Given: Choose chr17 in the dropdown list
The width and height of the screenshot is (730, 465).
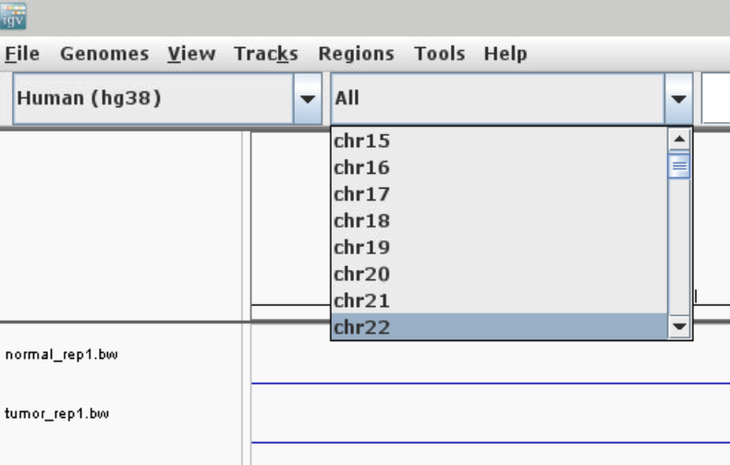Looking at the screenshot, I should click(x=361, y=194).
